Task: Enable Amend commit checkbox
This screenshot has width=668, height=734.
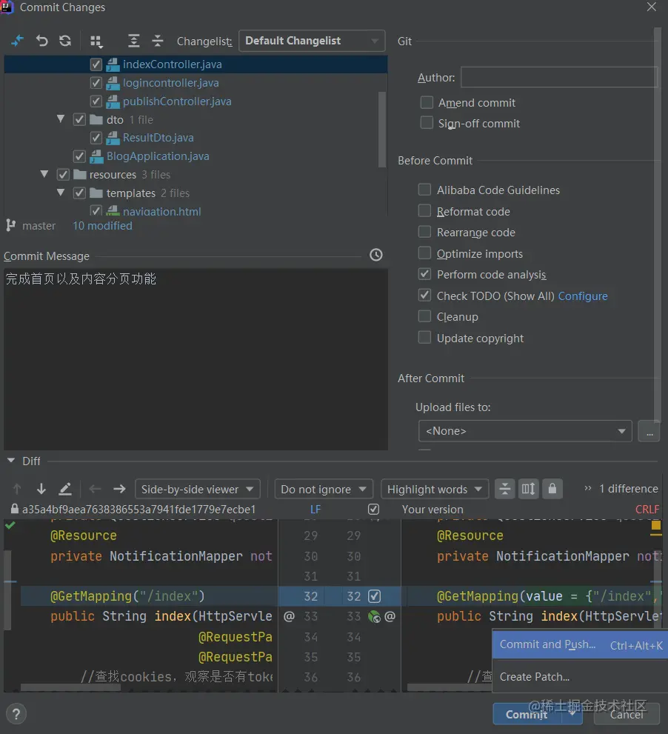Action: [x=427, y=102]
